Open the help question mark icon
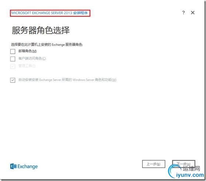The height and width of the screenshot is (181, 206). (183, 13)
